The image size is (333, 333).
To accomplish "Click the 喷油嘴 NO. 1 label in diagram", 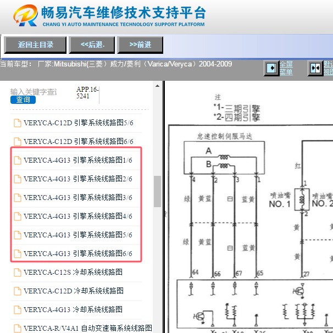I will pyautogui.click(x=280, y=200).
